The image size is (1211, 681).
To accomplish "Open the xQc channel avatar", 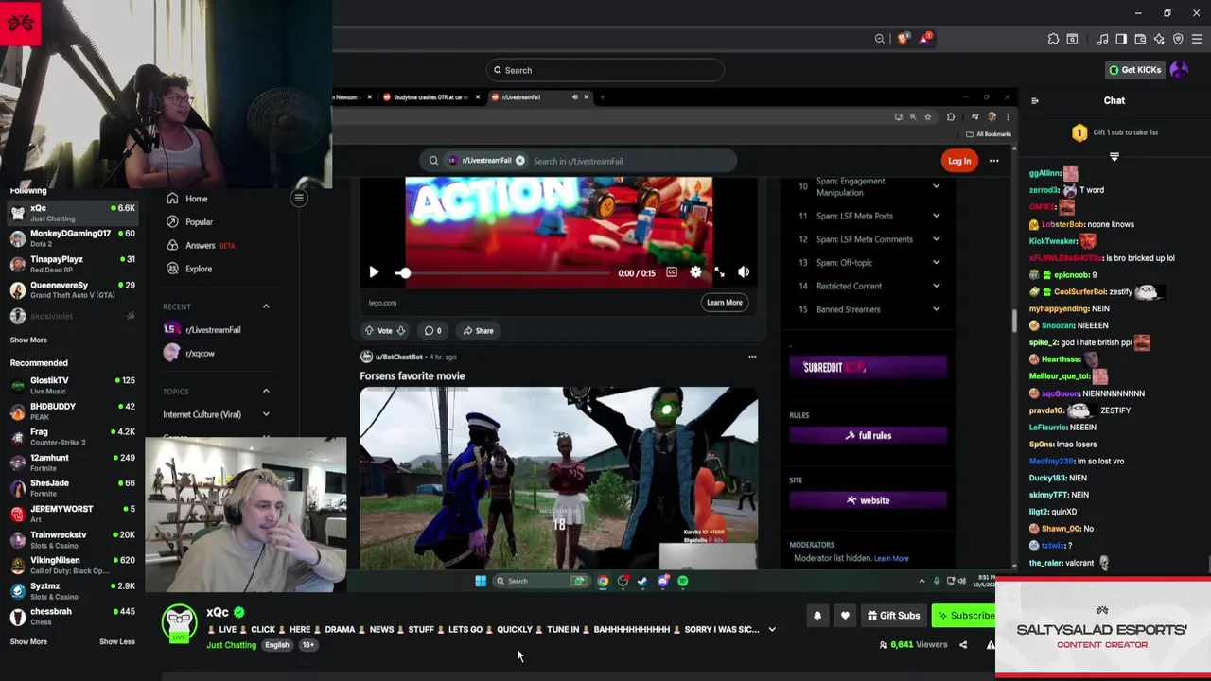I will pyautogui.click(x=179, y=622).
